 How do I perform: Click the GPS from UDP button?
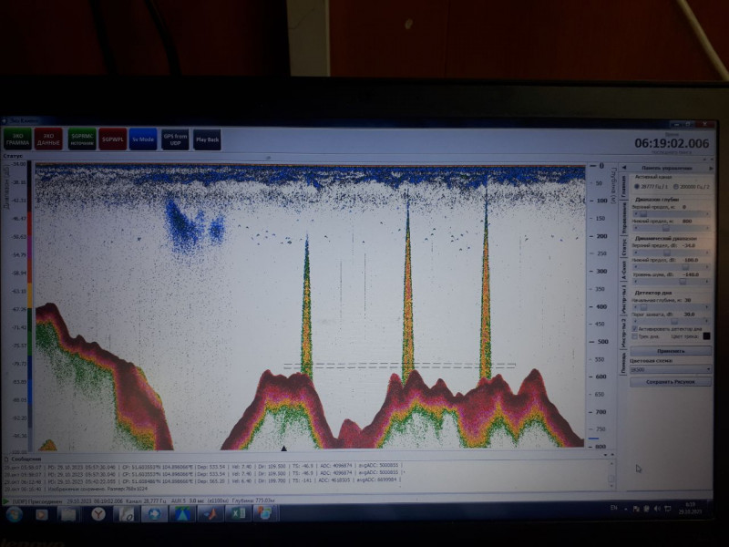pos(174,139)
